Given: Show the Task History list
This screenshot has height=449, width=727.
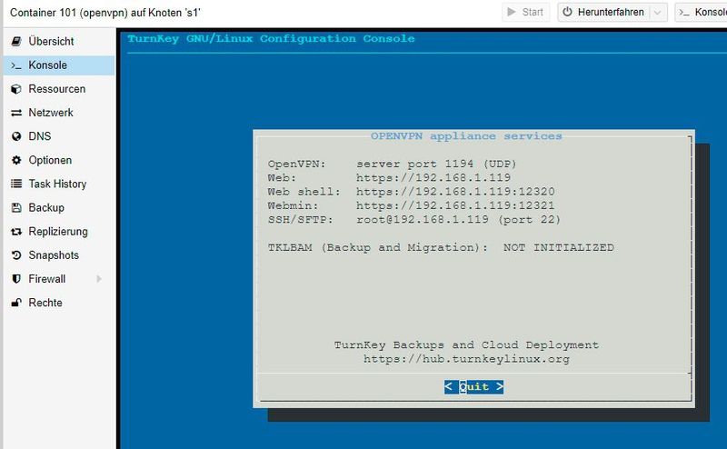Looking at the screenshot, I should pyautogui.click(x=59, y=184).
